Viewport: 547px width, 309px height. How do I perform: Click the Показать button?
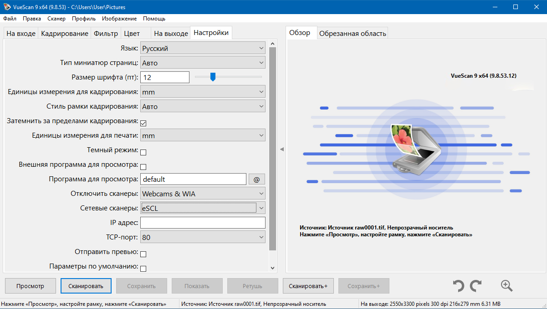click(x=197, y=286)
